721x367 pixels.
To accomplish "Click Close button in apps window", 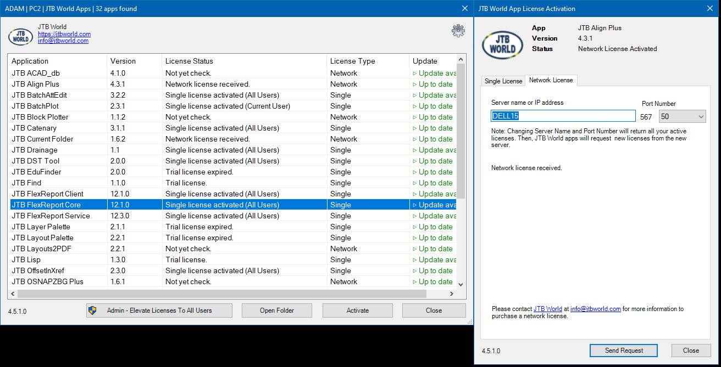I will pos(434,310).
